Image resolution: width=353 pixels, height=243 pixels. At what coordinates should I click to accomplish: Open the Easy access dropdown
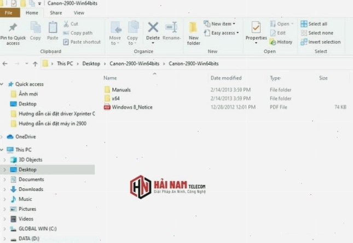[x=221, y=33]
